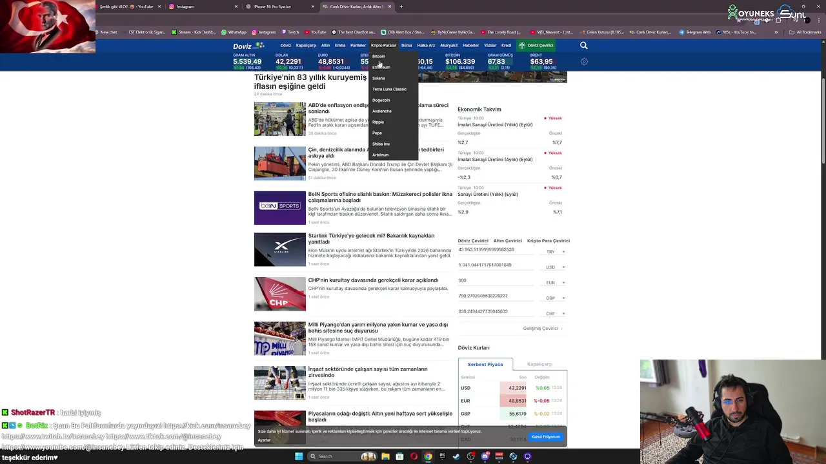Choose Terra Luna Classic menu entry
This screenshot has height=464, width=826.
tap(389, 89)
